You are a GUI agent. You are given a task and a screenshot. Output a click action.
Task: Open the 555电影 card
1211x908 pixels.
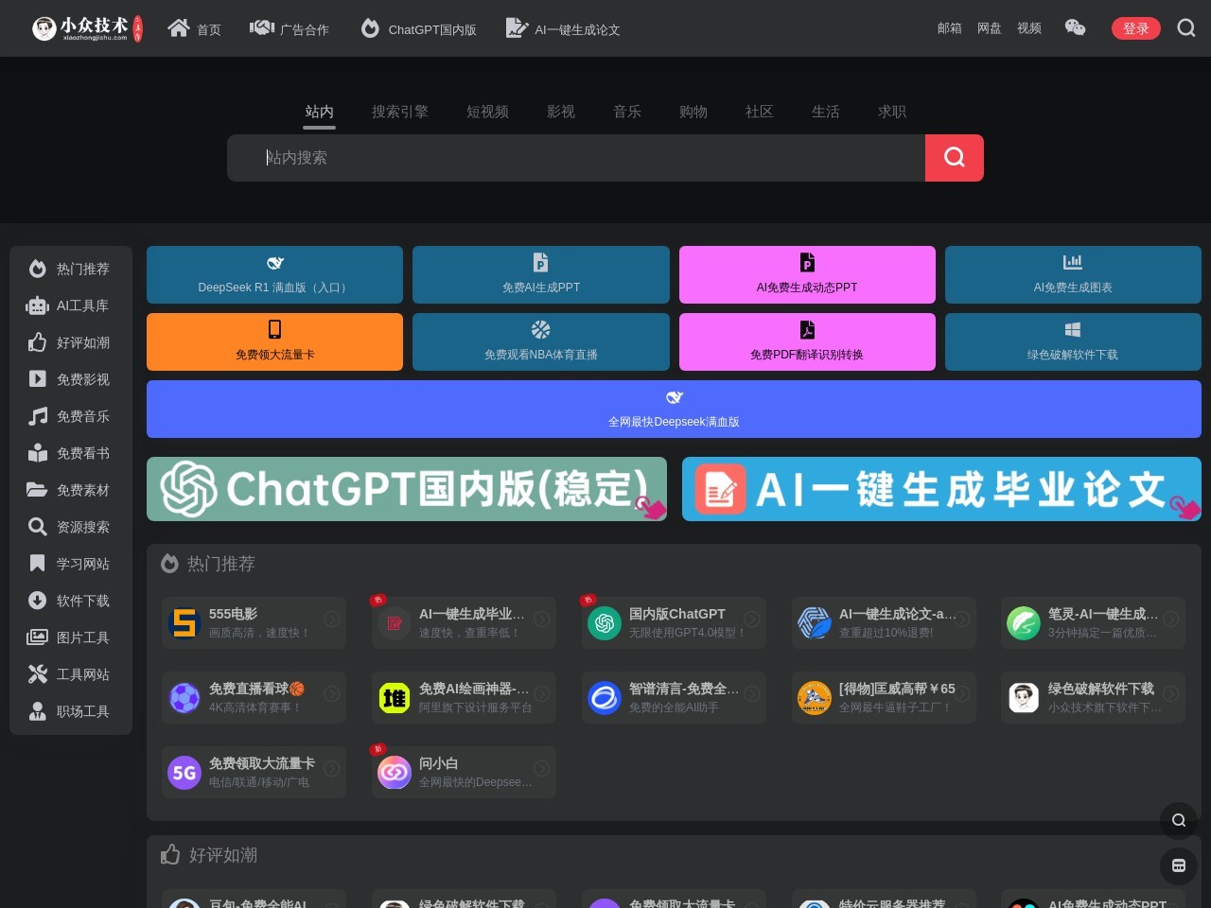(x=254, y=622)
